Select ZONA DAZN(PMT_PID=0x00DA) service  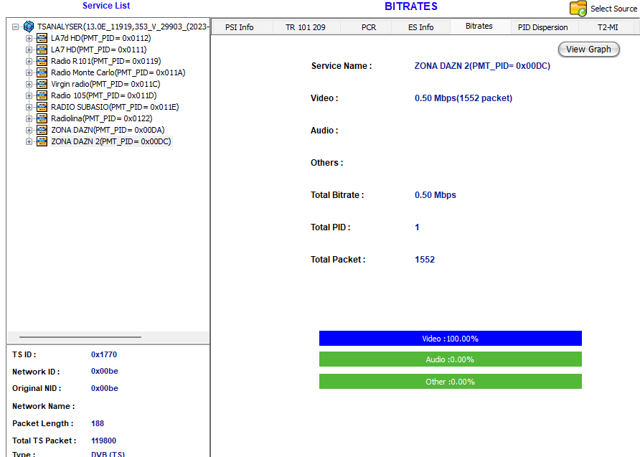(108, 130)
